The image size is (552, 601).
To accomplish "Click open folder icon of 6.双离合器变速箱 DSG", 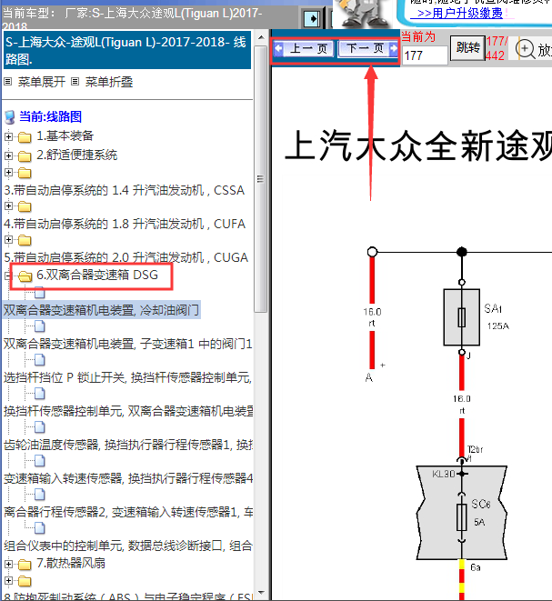I will [x=25, y=276].
